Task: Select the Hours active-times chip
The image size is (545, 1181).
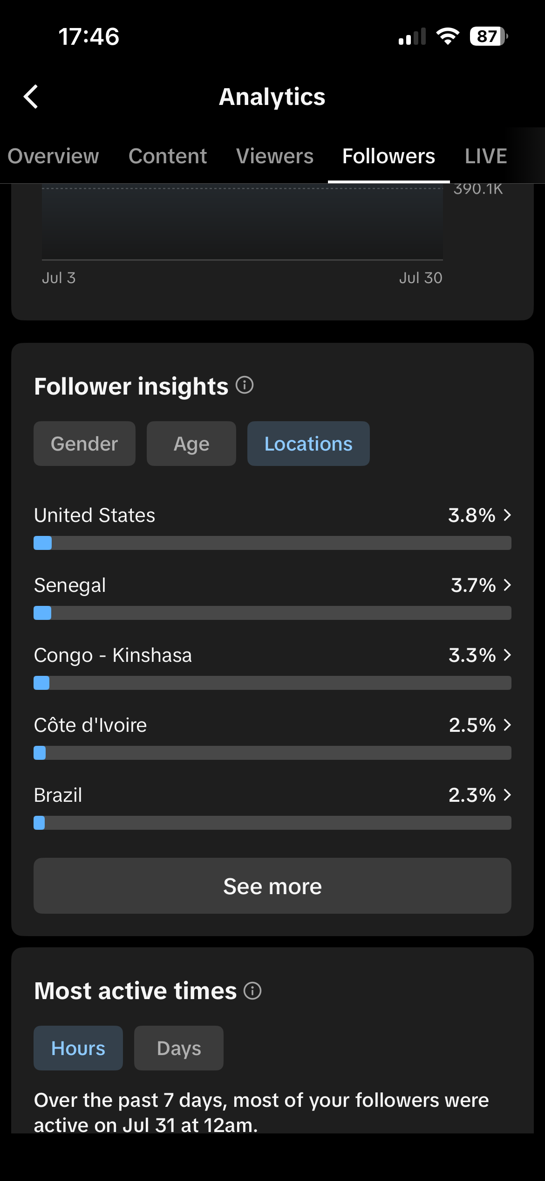Action: point(78,1048)
